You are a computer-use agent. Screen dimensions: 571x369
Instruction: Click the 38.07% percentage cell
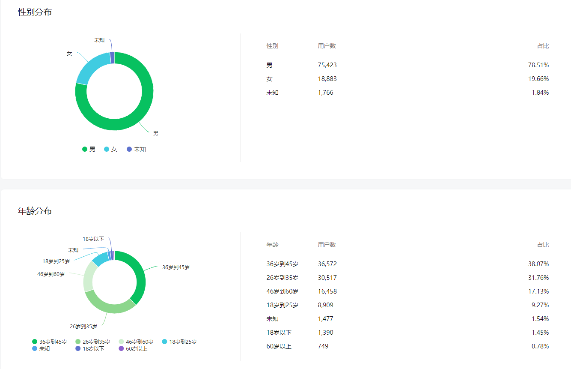tap(538, 264)
